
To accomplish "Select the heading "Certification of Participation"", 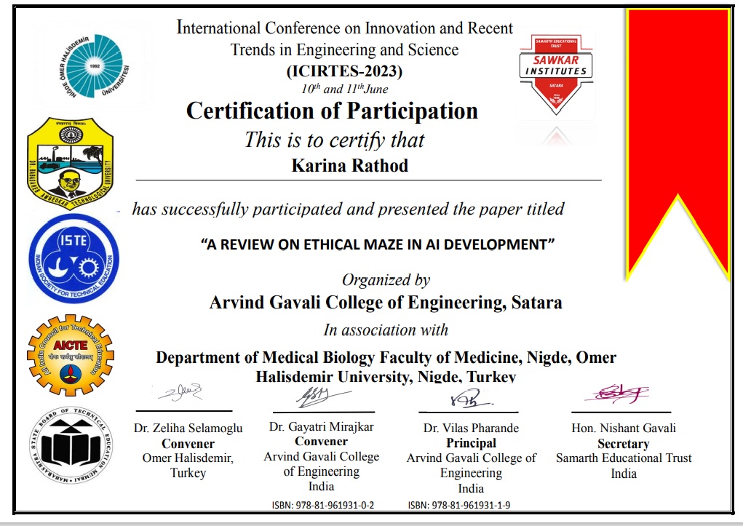I will point(332,111).
